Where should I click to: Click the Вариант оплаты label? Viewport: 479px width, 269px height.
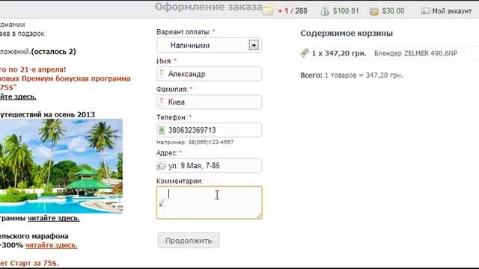[x=183, y=32]
